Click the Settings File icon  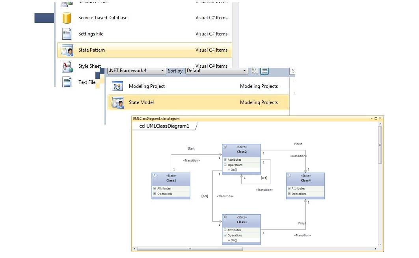(67, 34)
